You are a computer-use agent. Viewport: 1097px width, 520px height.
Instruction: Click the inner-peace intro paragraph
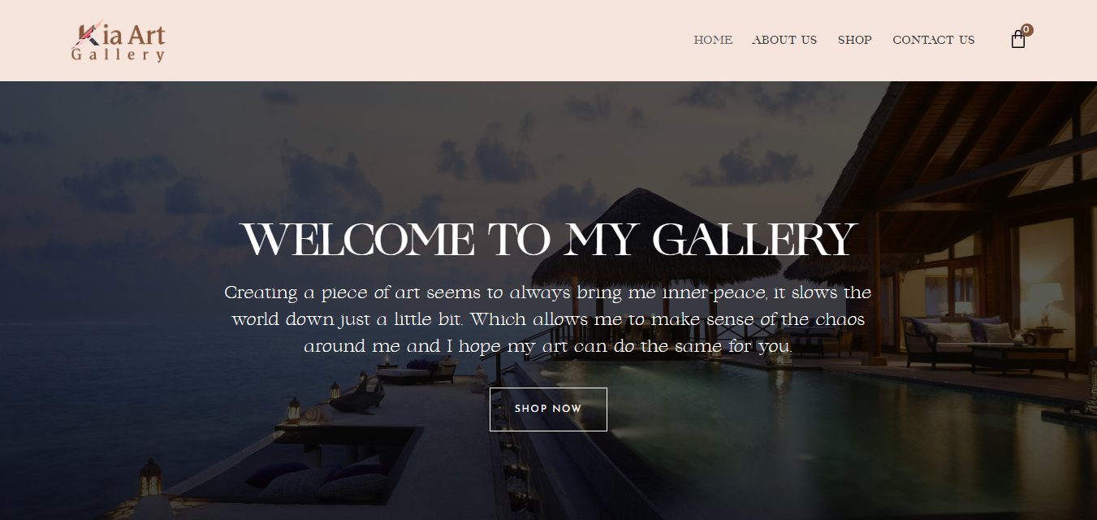click(548, 318)
